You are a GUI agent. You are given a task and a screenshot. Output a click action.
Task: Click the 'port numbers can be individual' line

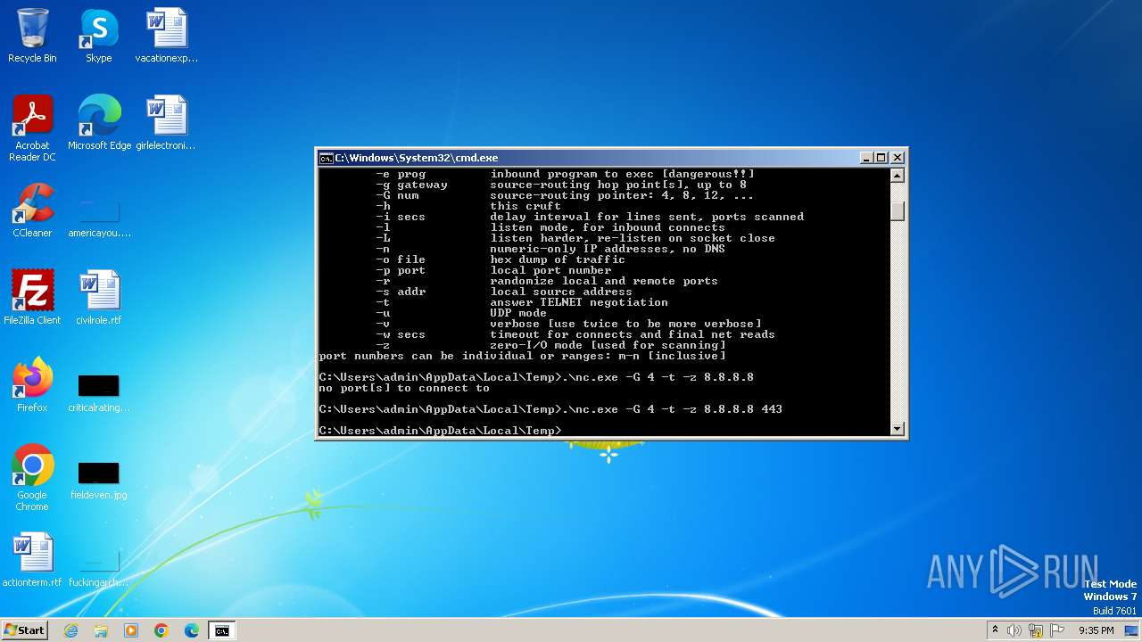523,356
